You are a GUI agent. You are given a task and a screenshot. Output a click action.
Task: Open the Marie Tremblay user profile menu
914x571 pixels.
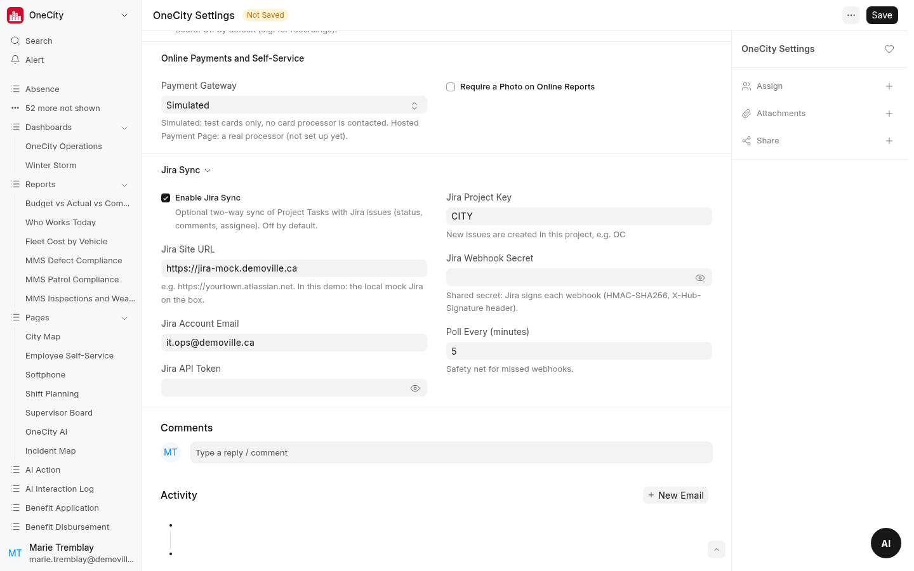[71, 553]
